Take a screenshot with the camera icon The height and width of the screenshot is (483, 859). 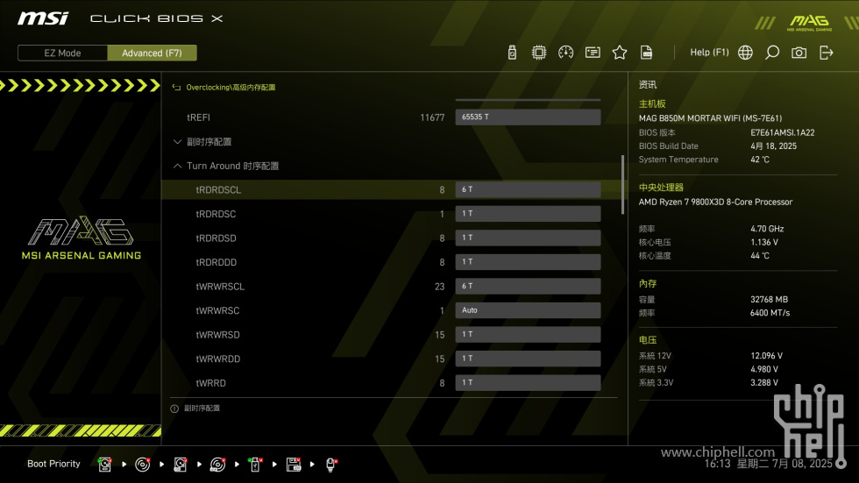pyautogui.click(x=799, y=53)
